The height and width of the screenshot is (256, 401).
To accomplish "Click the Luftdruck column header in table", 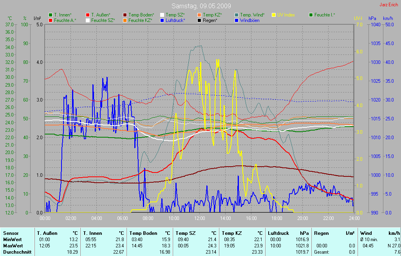I will coord(278,233).
